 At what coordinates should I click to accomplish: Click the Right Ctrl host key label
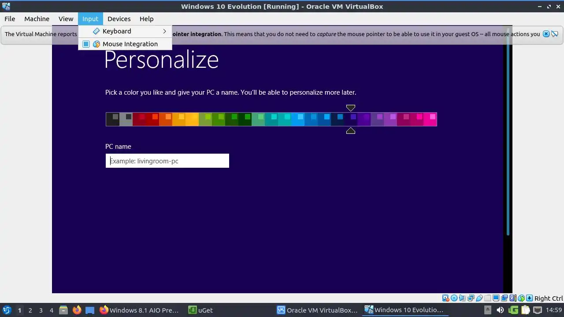coord(549,299)
